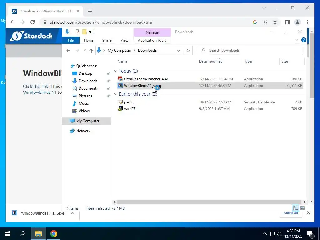The width and height of the screenshot is (320, 240).
Task: Select the security certificate file icon
Action: tap(120, 102)
